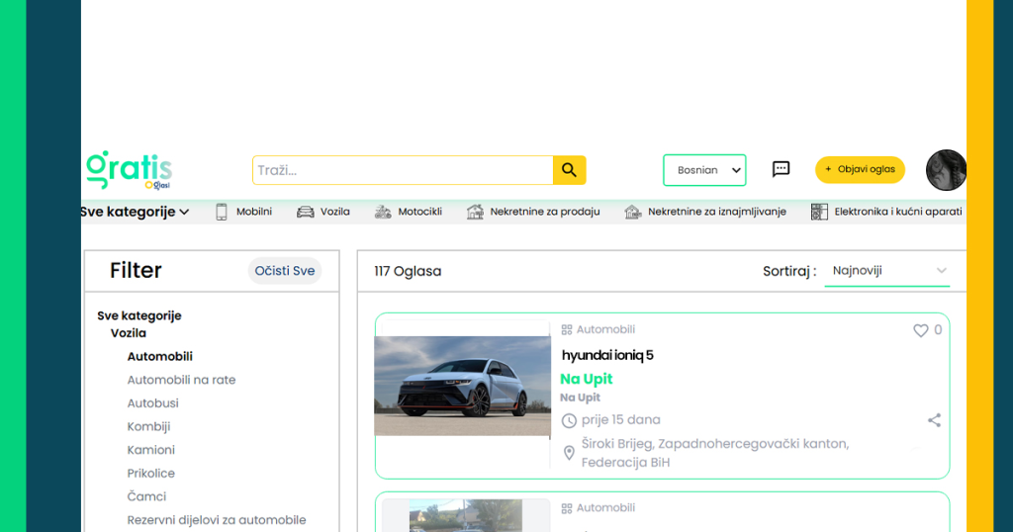Viewport: 1013px width, 532px height.
Task: Click the Mobilni phone category icon
Action: (x=222, y=212)
